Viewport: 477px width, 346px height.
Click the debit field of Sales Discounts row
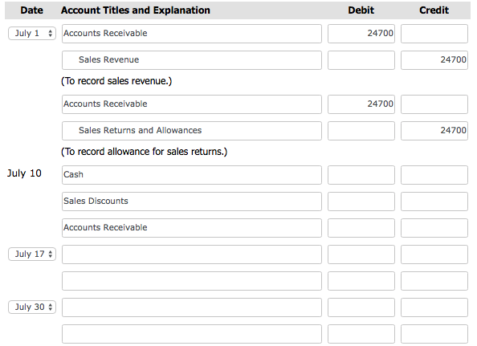361,201
